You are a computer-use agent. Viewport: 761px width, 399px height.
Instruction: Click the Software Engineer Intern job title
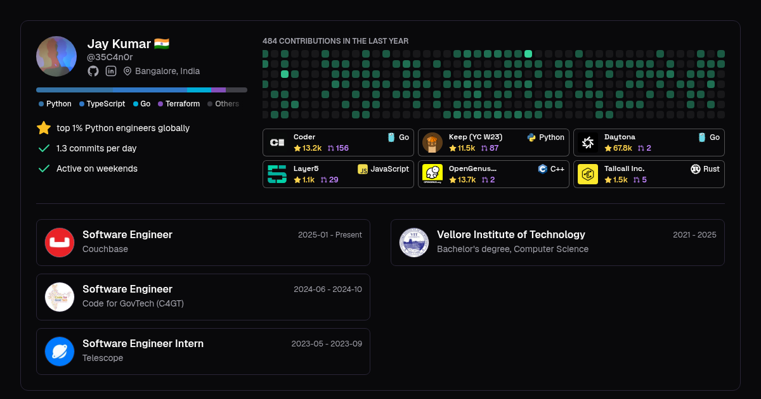coord(143,343)
